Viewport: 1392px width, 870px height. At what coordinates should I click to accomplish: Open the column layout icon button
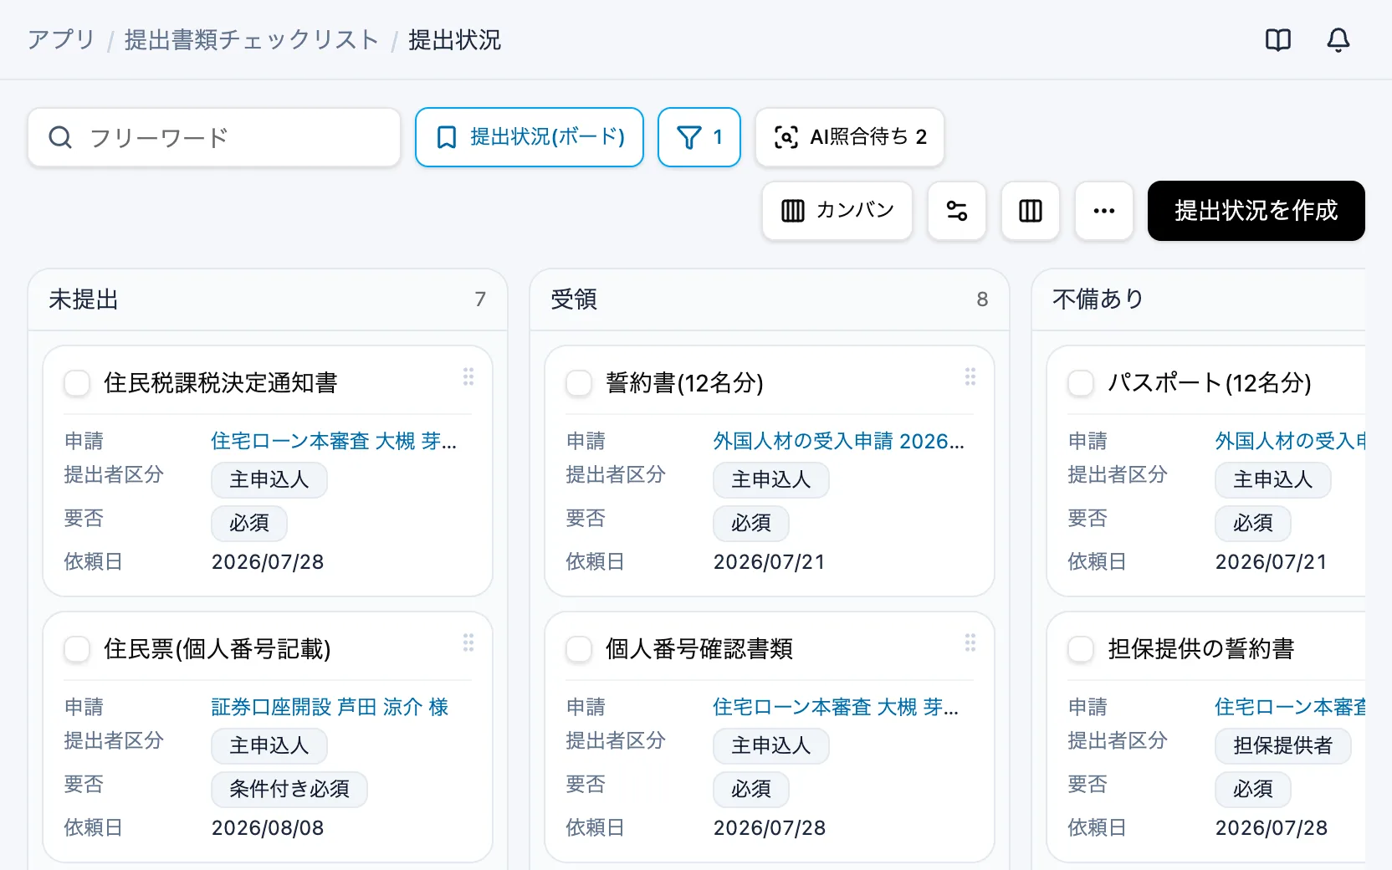pyautogui.click(x=1031, y=211)
